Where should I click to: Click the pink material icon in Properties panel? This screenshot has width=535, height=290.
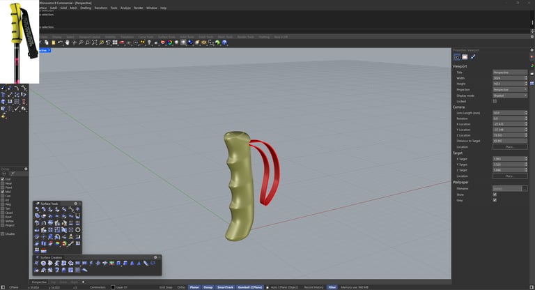coord(465,57)
